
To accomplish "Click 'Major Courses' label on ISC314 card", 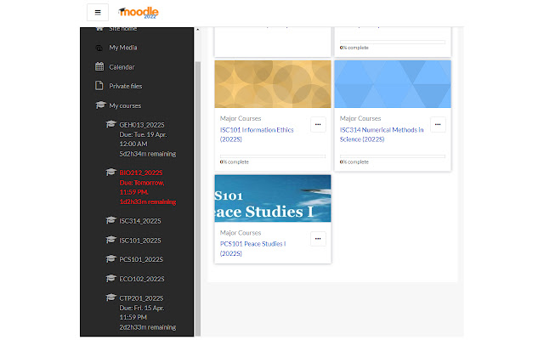I will pos(360,118).
